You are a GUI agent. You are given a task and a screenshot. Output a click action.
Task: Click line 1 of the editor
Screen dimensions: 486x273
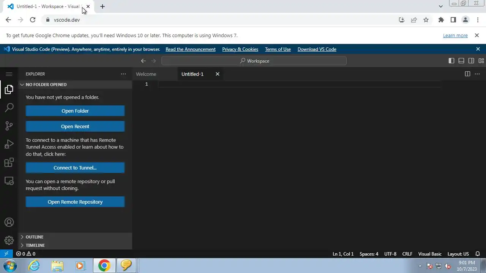299,84
